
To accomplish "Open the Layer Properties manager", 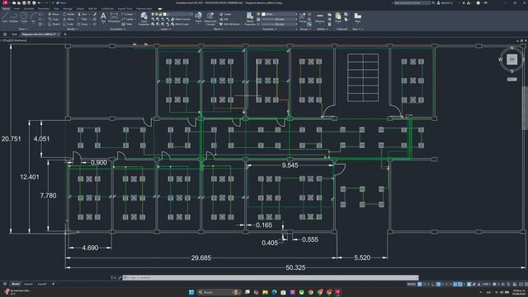I will [144, 19].
